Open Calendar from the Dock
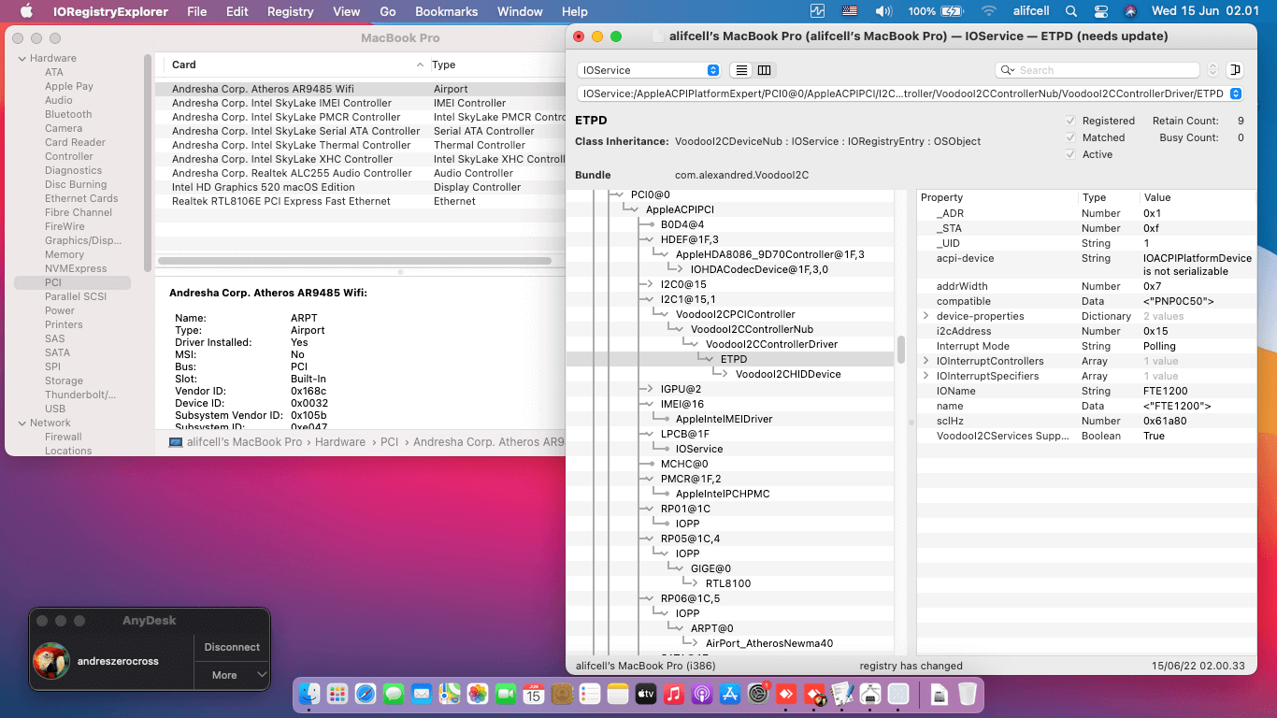 pyautogui.click(x=532, y=694)
